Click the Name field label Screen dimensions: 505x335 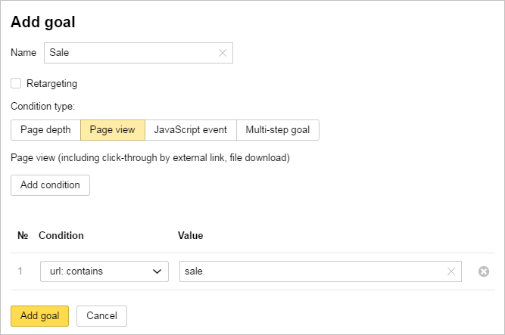click(x=23, y=53)
